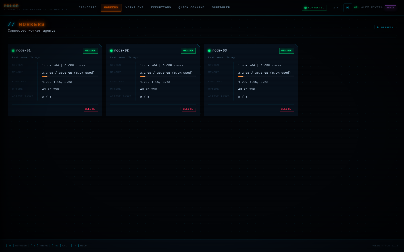Click the operator name ALEX RIVERA
This screenshot has width=404, height=252.
coord(372,8)
